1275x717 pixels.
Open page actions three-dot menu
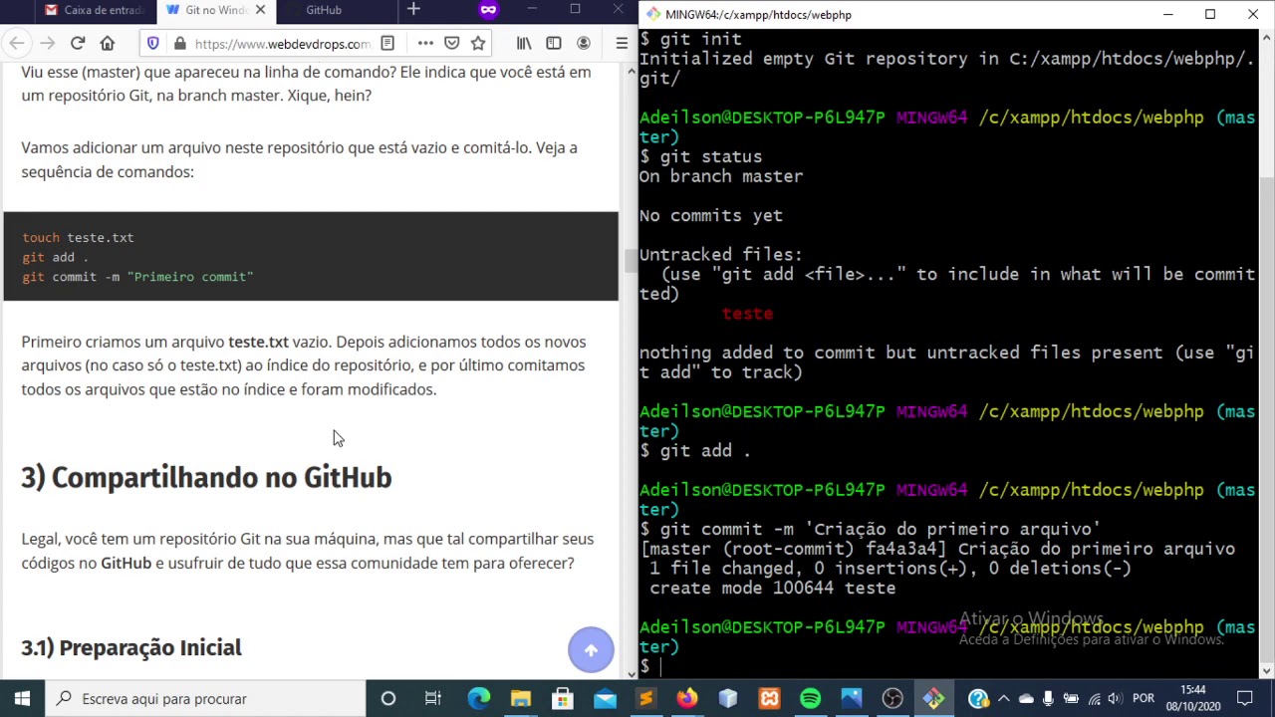coord(425,43)
